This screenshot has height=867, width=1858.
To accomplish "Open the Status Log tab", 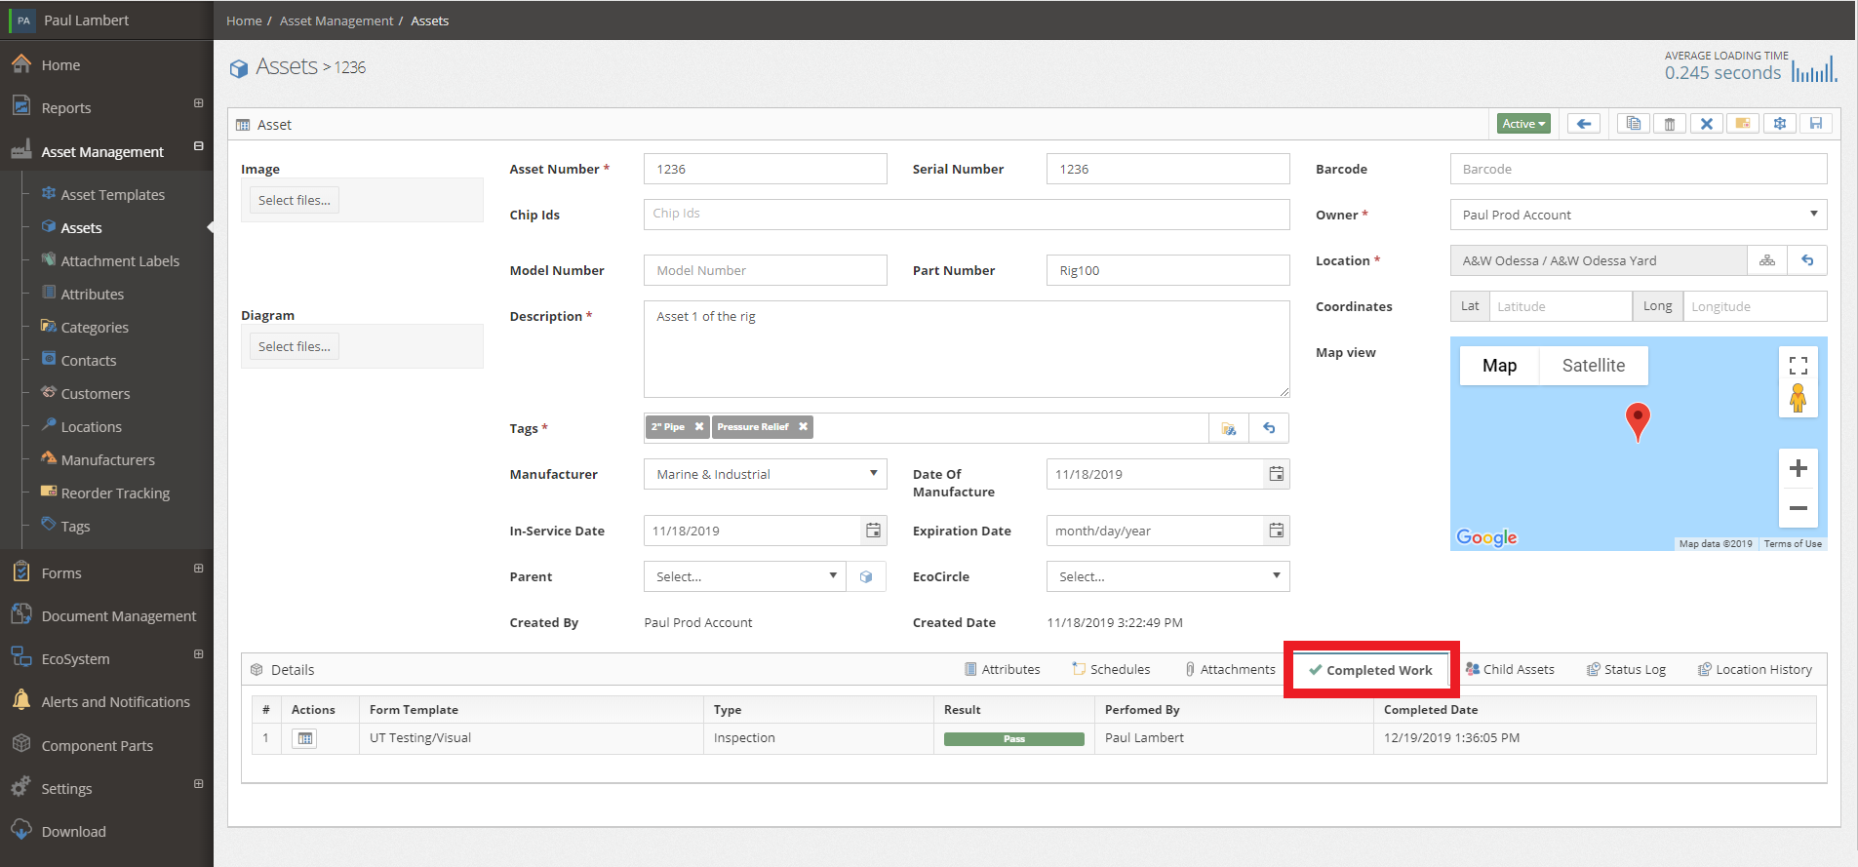I will [1626, 670].
